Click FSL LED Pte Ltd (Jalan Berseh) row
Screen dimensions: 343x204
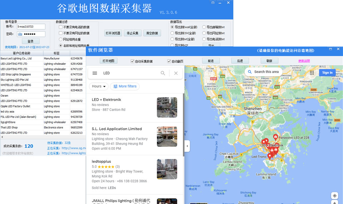pyautogui.click(x=43, y=117)
